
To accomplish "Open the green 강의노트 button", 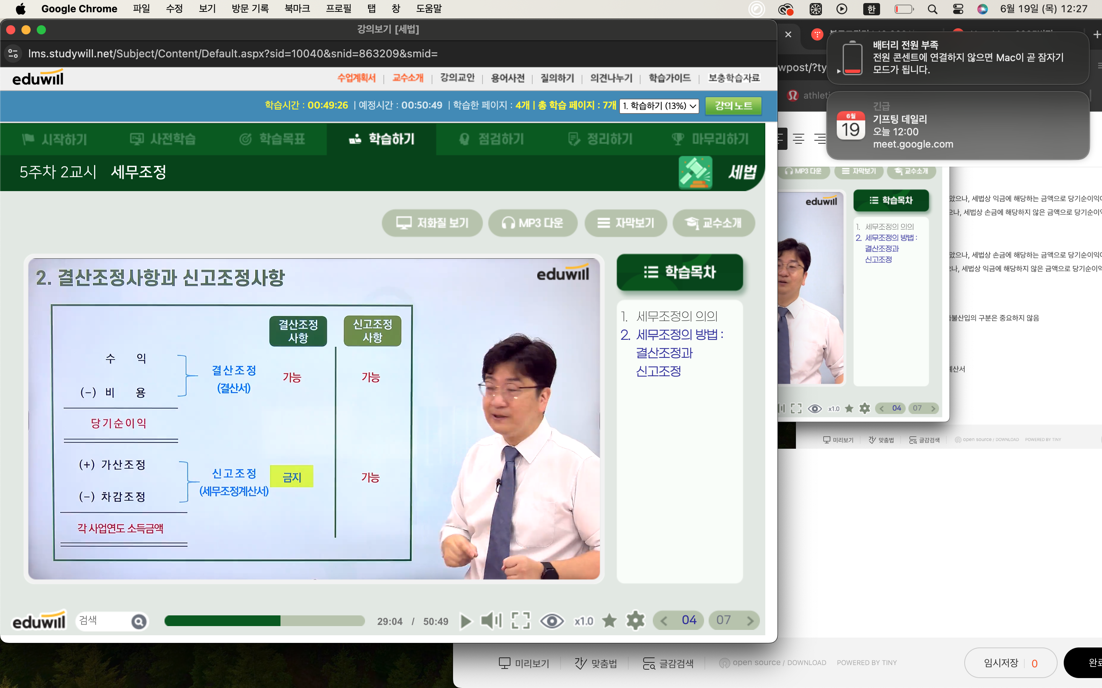I will (x=733, y=105).
